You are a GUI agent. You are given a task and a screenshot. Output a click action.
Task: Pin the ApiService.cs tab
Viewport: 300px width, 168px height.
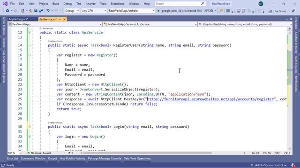(60, 19)
